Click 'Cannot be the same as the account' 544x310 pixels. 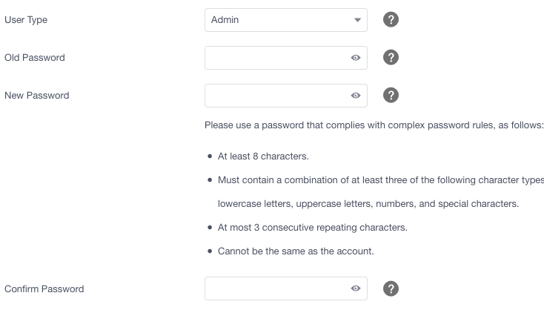point(296,251)
